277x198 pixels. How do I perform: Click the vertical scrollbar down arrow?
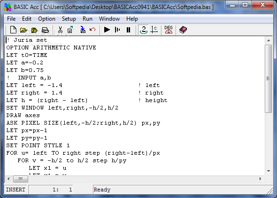269,171
